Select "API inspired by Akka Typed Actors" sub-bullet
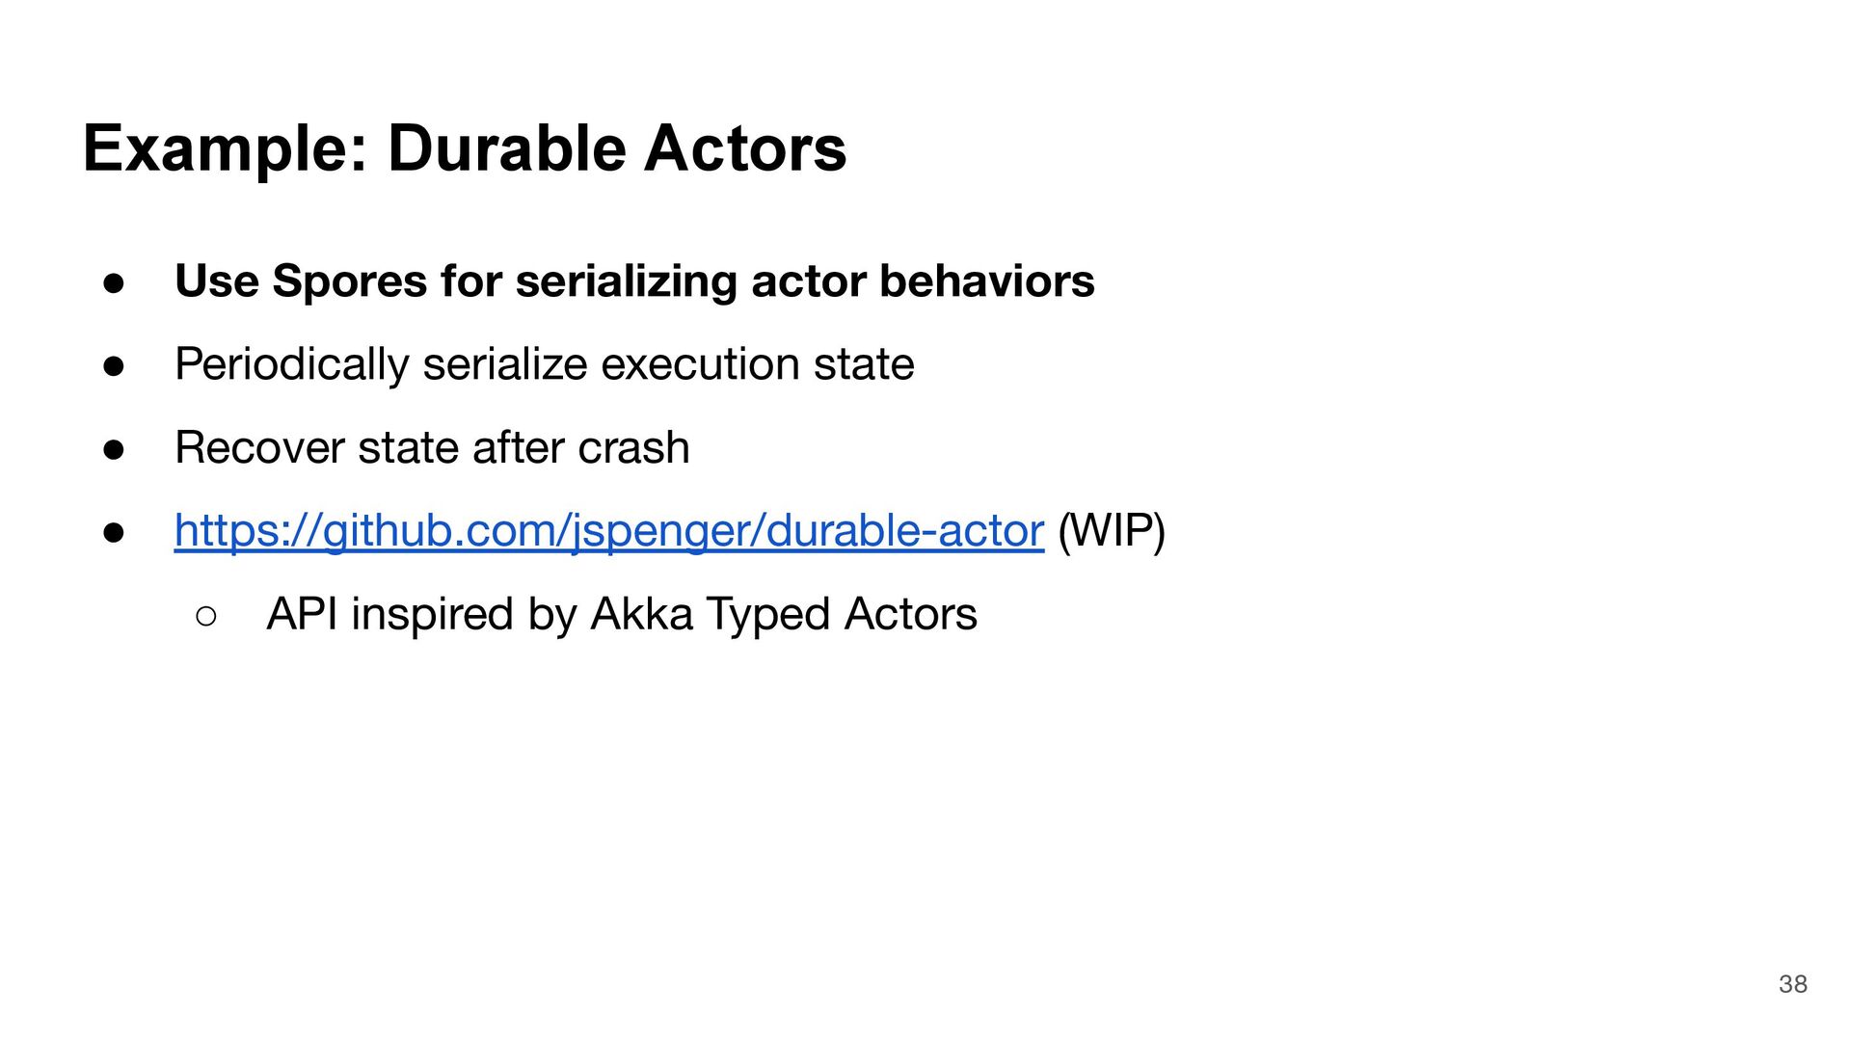The width and height of the screenshot is (1851, 1041). coord(621,614)
